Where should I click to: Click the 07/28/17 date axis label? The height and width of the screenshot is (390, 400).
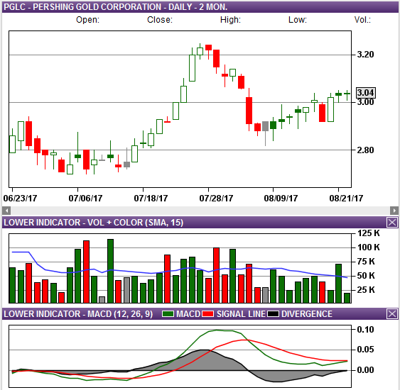click(216, 199)
